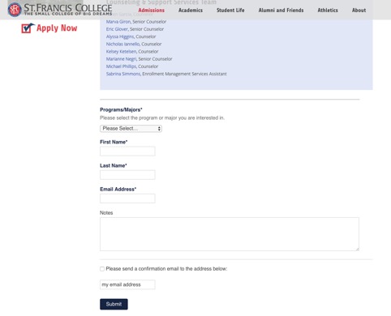The width and height of the screenshot is (391, 316).
Task: Open the Academics menu
Action: tap(191, 11)
